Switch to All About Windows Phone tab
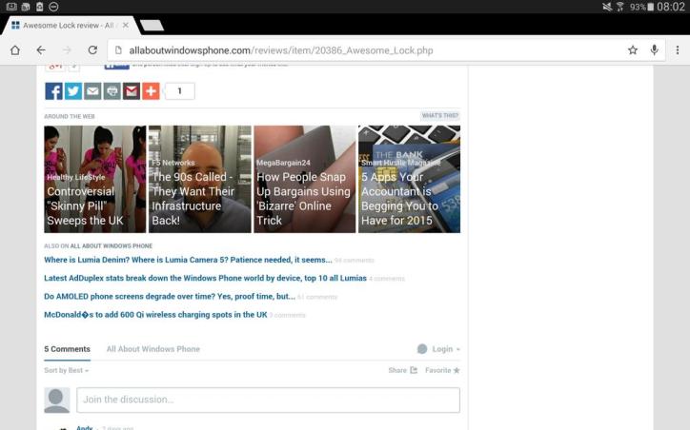Image resolution: width=690 pixels, height=430 pixels. [x=152, y=349]
